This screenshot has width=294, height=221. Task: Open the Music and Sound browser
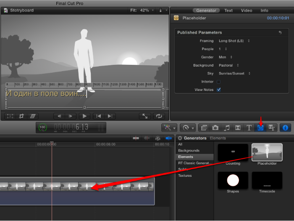click(226, 128)
